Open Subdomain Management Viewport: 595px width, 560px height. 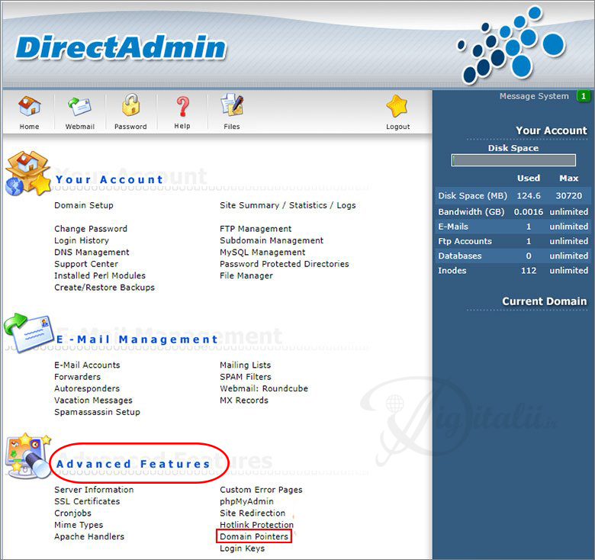(x=272, y=240)
